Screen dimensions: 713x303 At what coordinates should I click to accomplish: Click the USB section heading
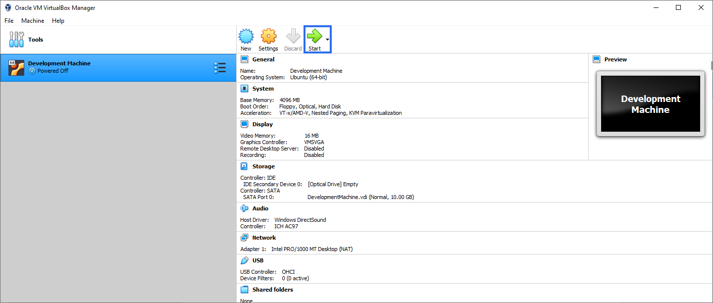(x=258, y=260)
